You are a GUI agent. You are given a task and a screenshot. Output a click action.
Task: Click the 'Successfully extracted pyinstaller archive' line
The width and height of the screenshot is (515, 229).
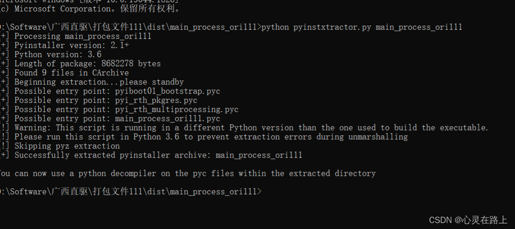click(x=158, y=155)
